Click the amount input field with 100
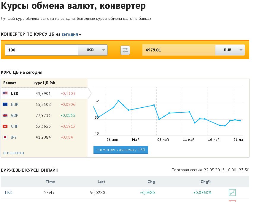Viewport: 254px width, 202px height. coord(42,50)
